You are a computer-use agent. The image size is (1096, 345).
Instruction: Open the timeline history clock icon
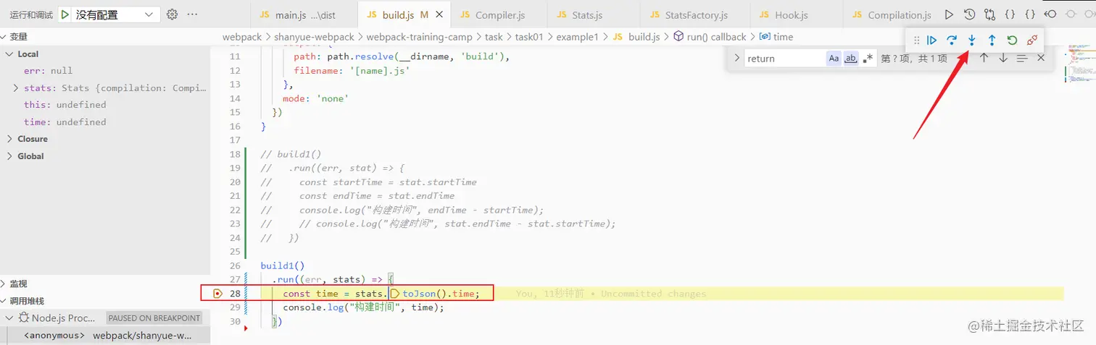(969, 14)
